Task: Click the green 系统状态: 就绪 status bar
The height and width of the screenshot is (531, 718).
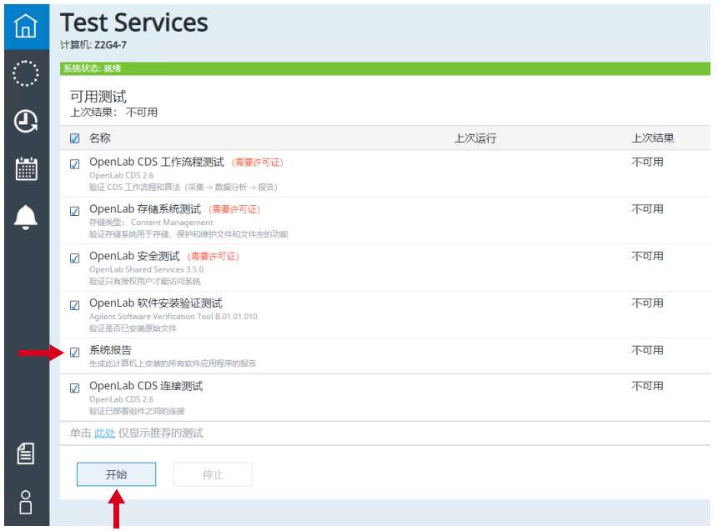Action: tap(385, 68)
